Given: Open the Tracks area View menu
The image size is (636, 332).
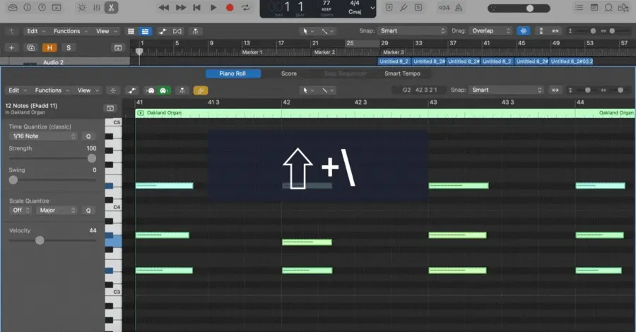Looking at the screenshot, I should pyautogui.click(x=106, y=31).
